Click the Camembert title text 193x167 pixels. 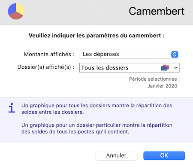tap(157, 11)
